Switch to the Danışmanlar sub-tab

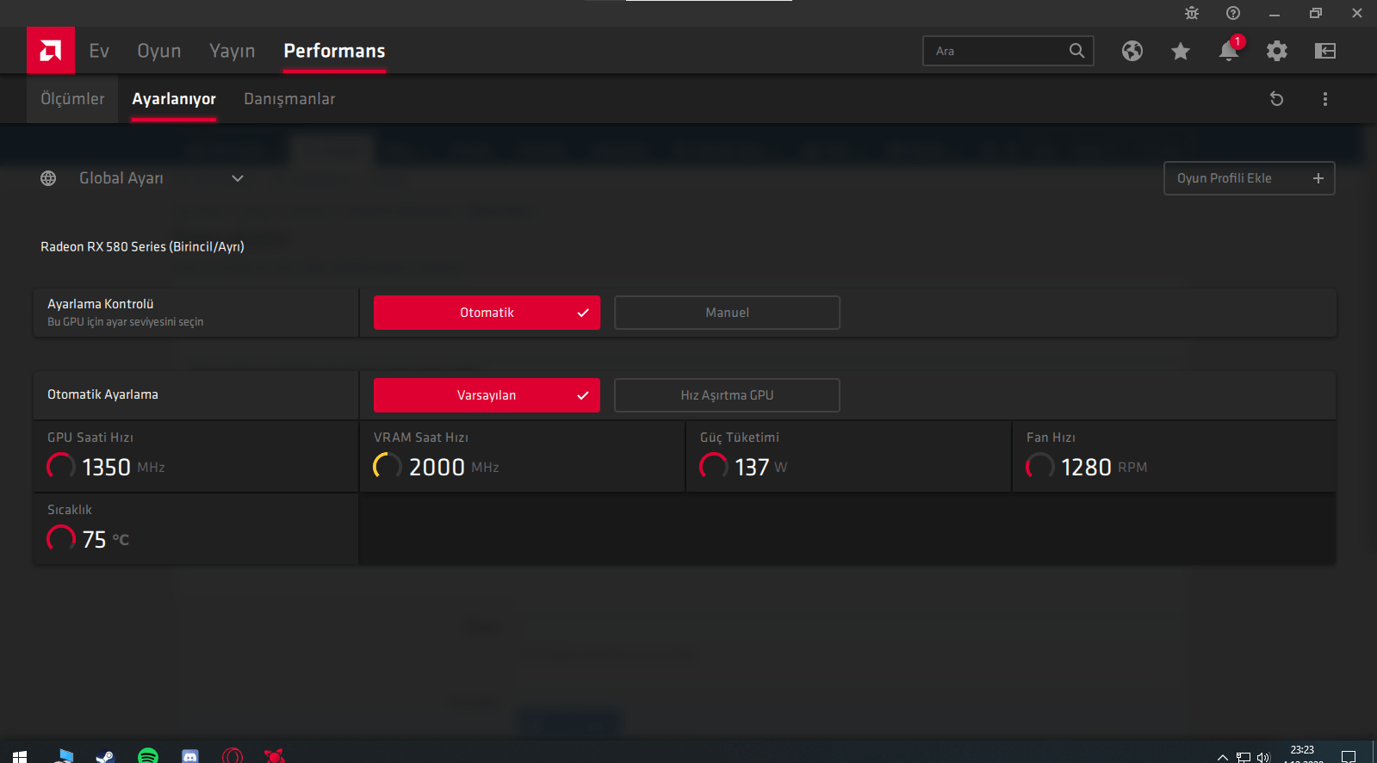click(x=289, y=99)
